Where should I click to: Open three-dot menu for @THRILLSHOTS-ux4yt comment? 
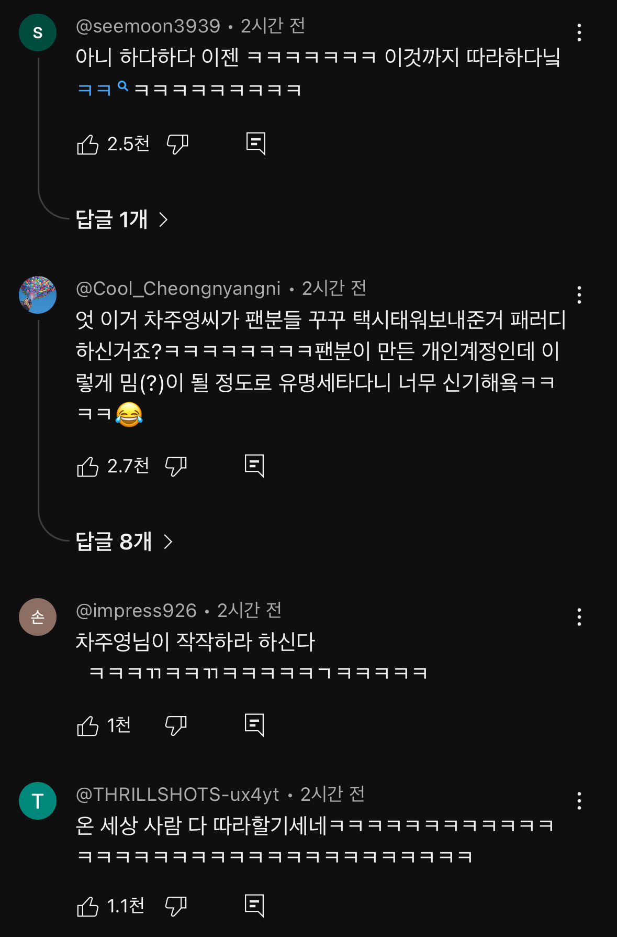point(579,801)
